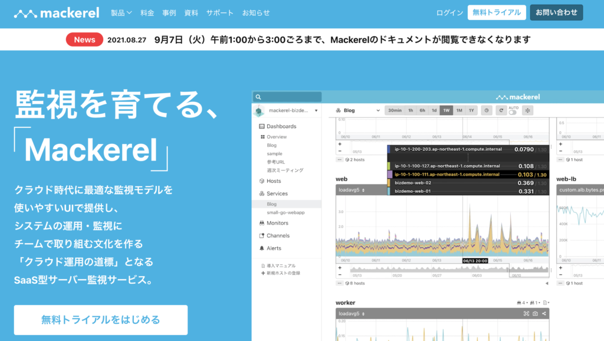Click the share icon on the worker graph header

click(x=544, y=313)
